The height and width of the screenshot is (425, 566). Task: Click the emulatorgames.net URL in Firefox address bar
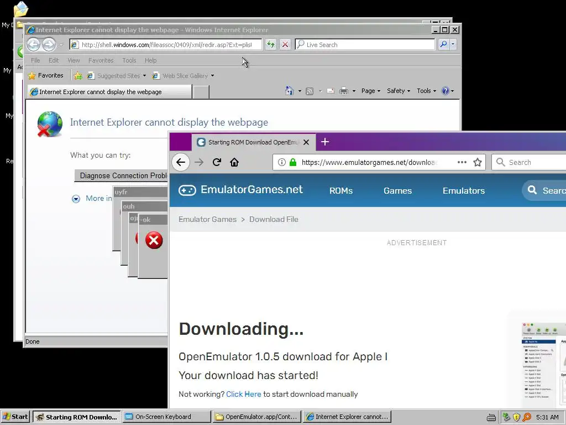369,162
